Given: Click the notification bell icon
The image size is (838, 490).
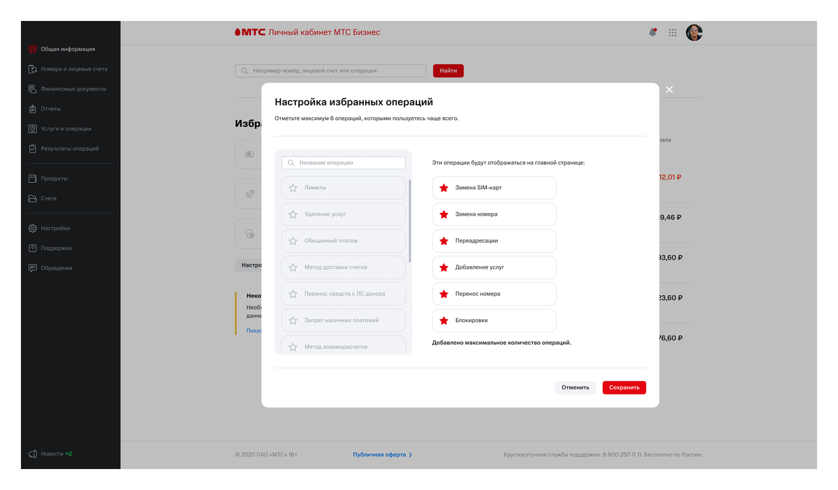Looking at the screenshot, I should tap(653, 32).
